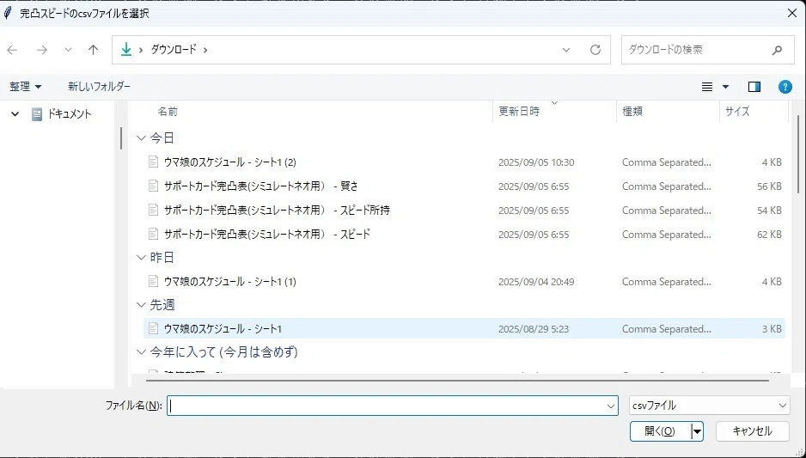This screenshot has height=458, width=806.
Task: Click file icon of シート1 (2) row
Action: [153, 162]
